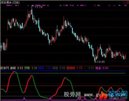
Task: Select the purple 准备: 0.00 value
Action: point(102,68)
